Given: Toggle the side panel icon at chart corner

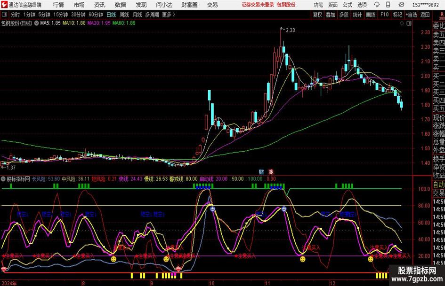Looking at the screenshot, I should 409,23.
